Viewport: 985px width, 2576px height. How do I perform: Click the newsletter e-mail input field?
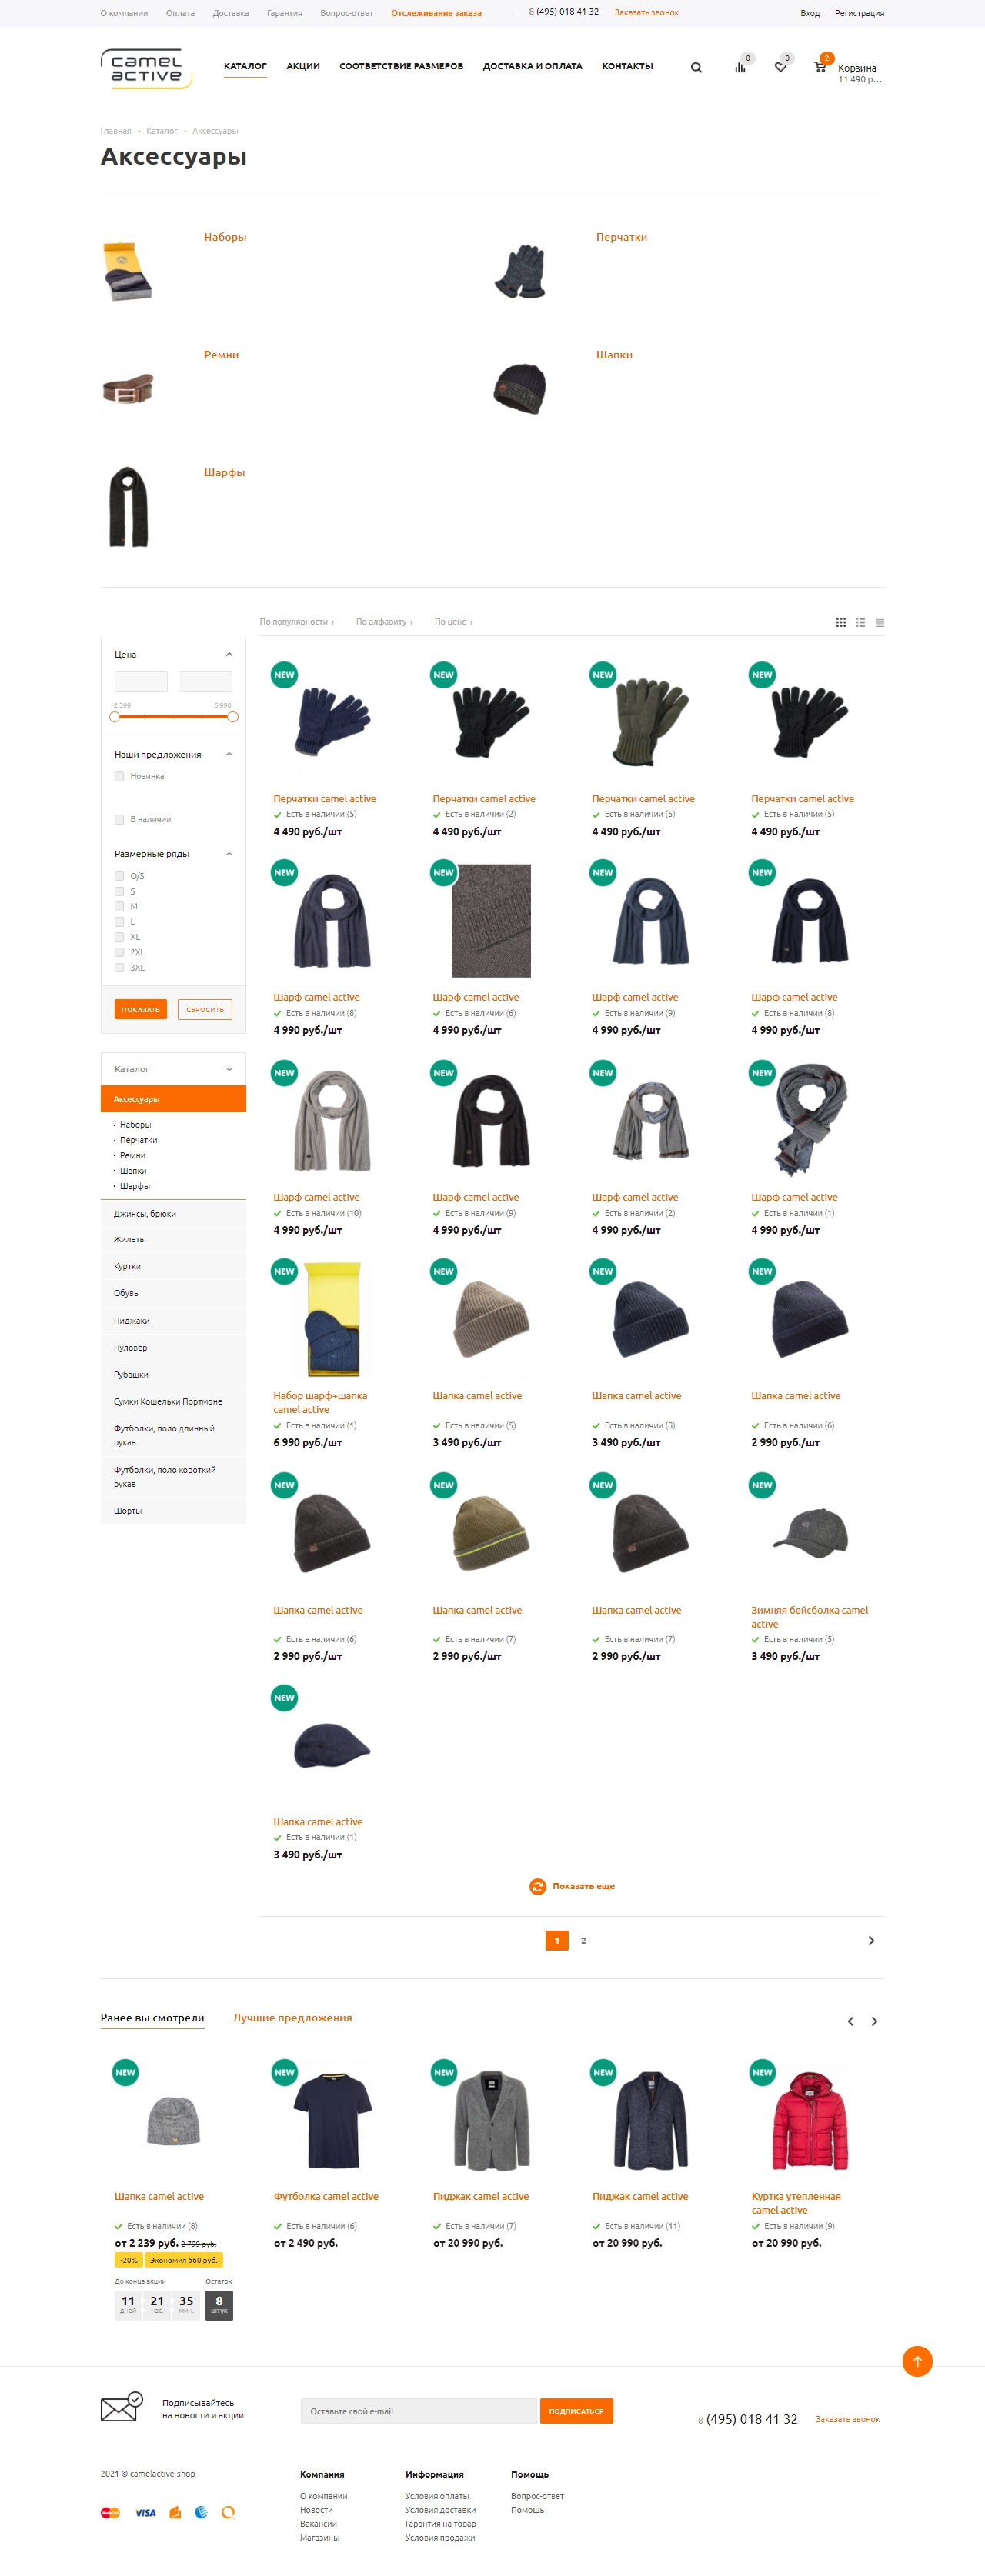pyautogui.click(x=418, y=2411)
